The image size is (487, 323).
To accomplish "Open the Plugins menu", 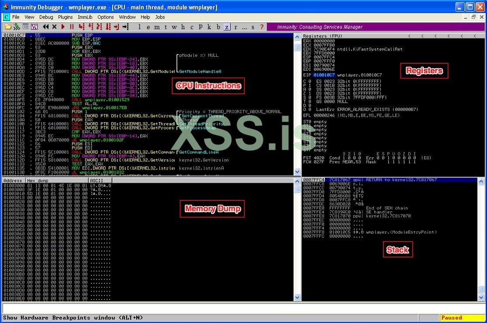I will coord(65,17).
